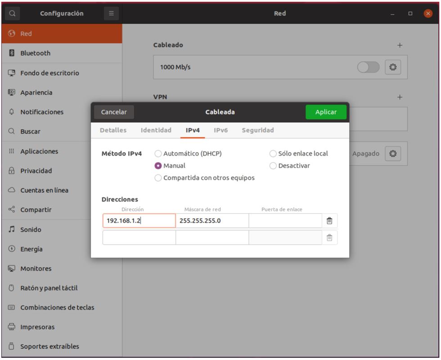The image size is (441, 360).
Task: Open the Apariencia settings entry
Action: [x=62, y=92]
